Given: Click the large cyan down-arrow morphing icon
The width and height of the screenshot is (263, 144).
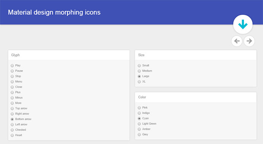Looking at the screenshot, I should click(243, 24).
